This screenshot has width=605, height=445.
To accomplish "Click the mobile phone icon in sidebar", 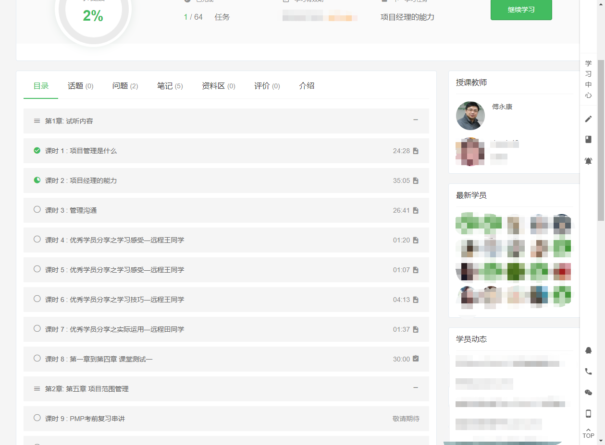I will point(588,414).
